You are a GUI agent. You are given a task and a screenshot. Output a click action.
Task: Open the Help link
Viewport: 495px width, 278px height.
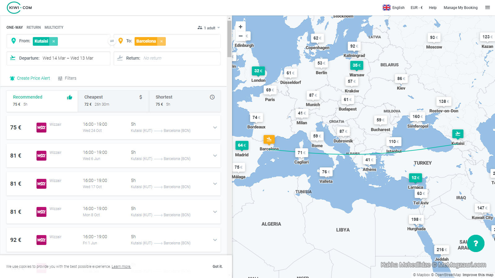click(433, 8)
